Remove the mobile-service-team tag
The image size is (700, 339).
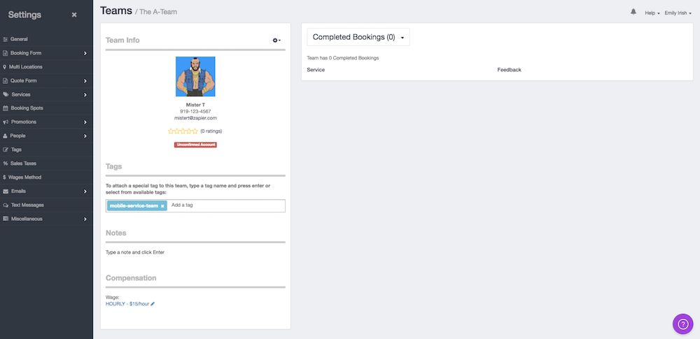(162, 206)
